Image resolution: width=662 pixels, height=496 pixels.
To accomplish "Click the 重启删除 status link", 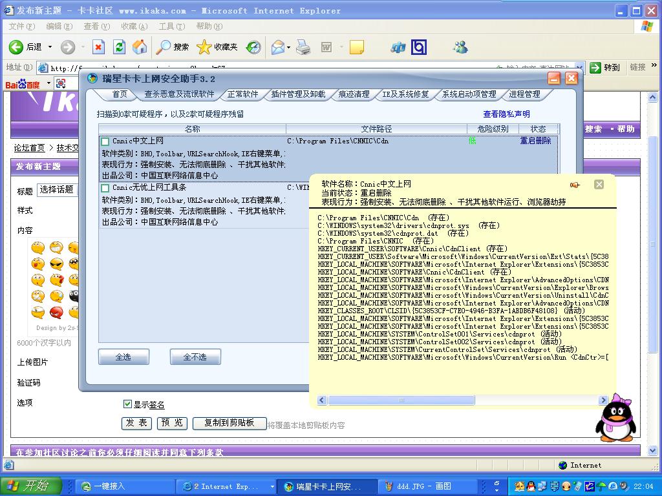I will [x=535, y=141].
